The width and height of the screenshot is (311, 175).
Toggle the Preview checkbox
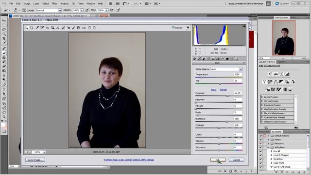pyautogui.click(x=173, y=28)
